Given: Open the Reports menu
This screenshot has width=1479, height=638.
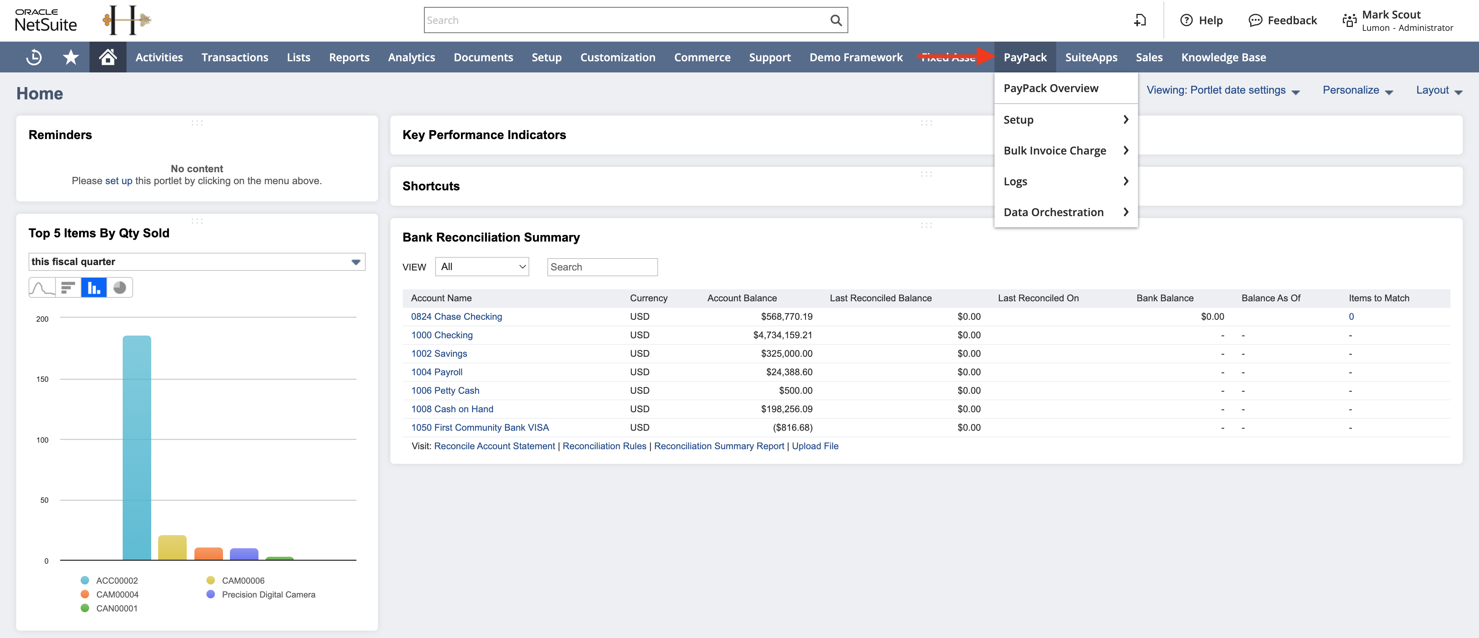Looking at the screenshot, I should coord(349,57).
